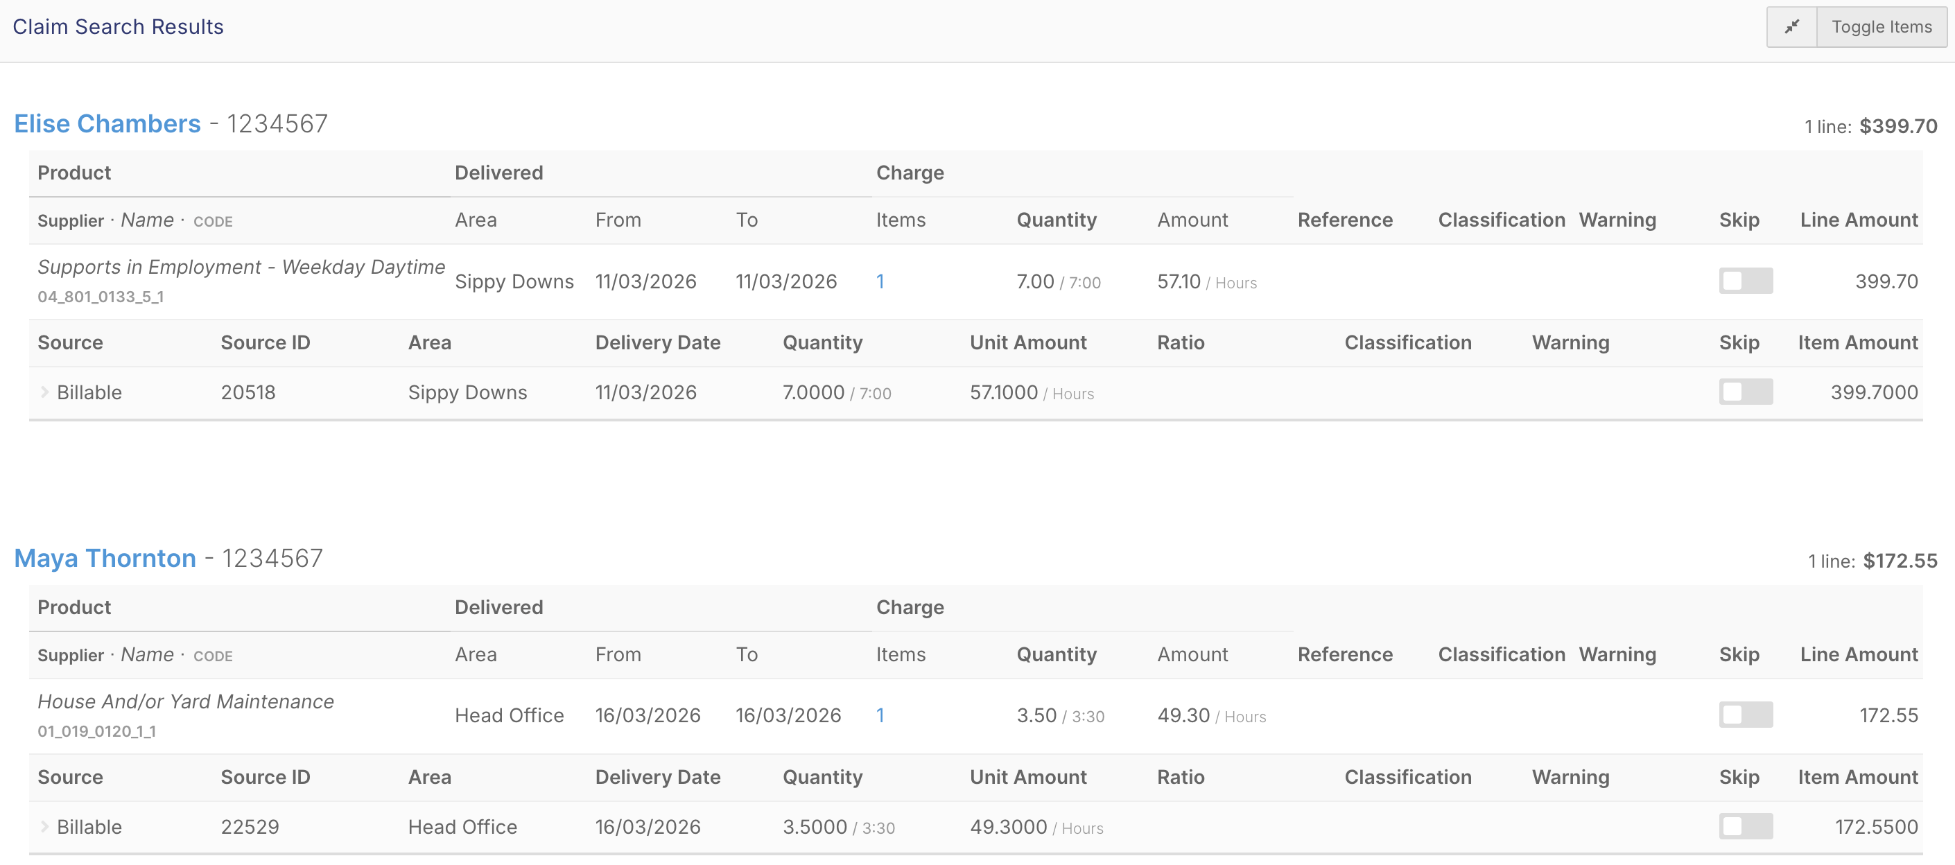Click the Claim Search Results heading
1955x865 pixels.
click(118, 27)
